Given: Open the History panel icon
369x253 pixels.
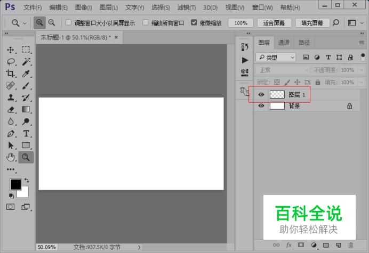Looking at the screenshot, I should pos(245,47).
